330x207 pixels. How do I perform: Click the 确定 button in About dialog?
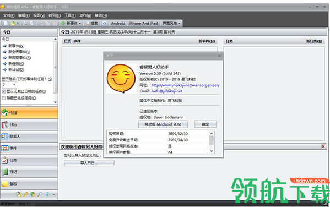205,124
